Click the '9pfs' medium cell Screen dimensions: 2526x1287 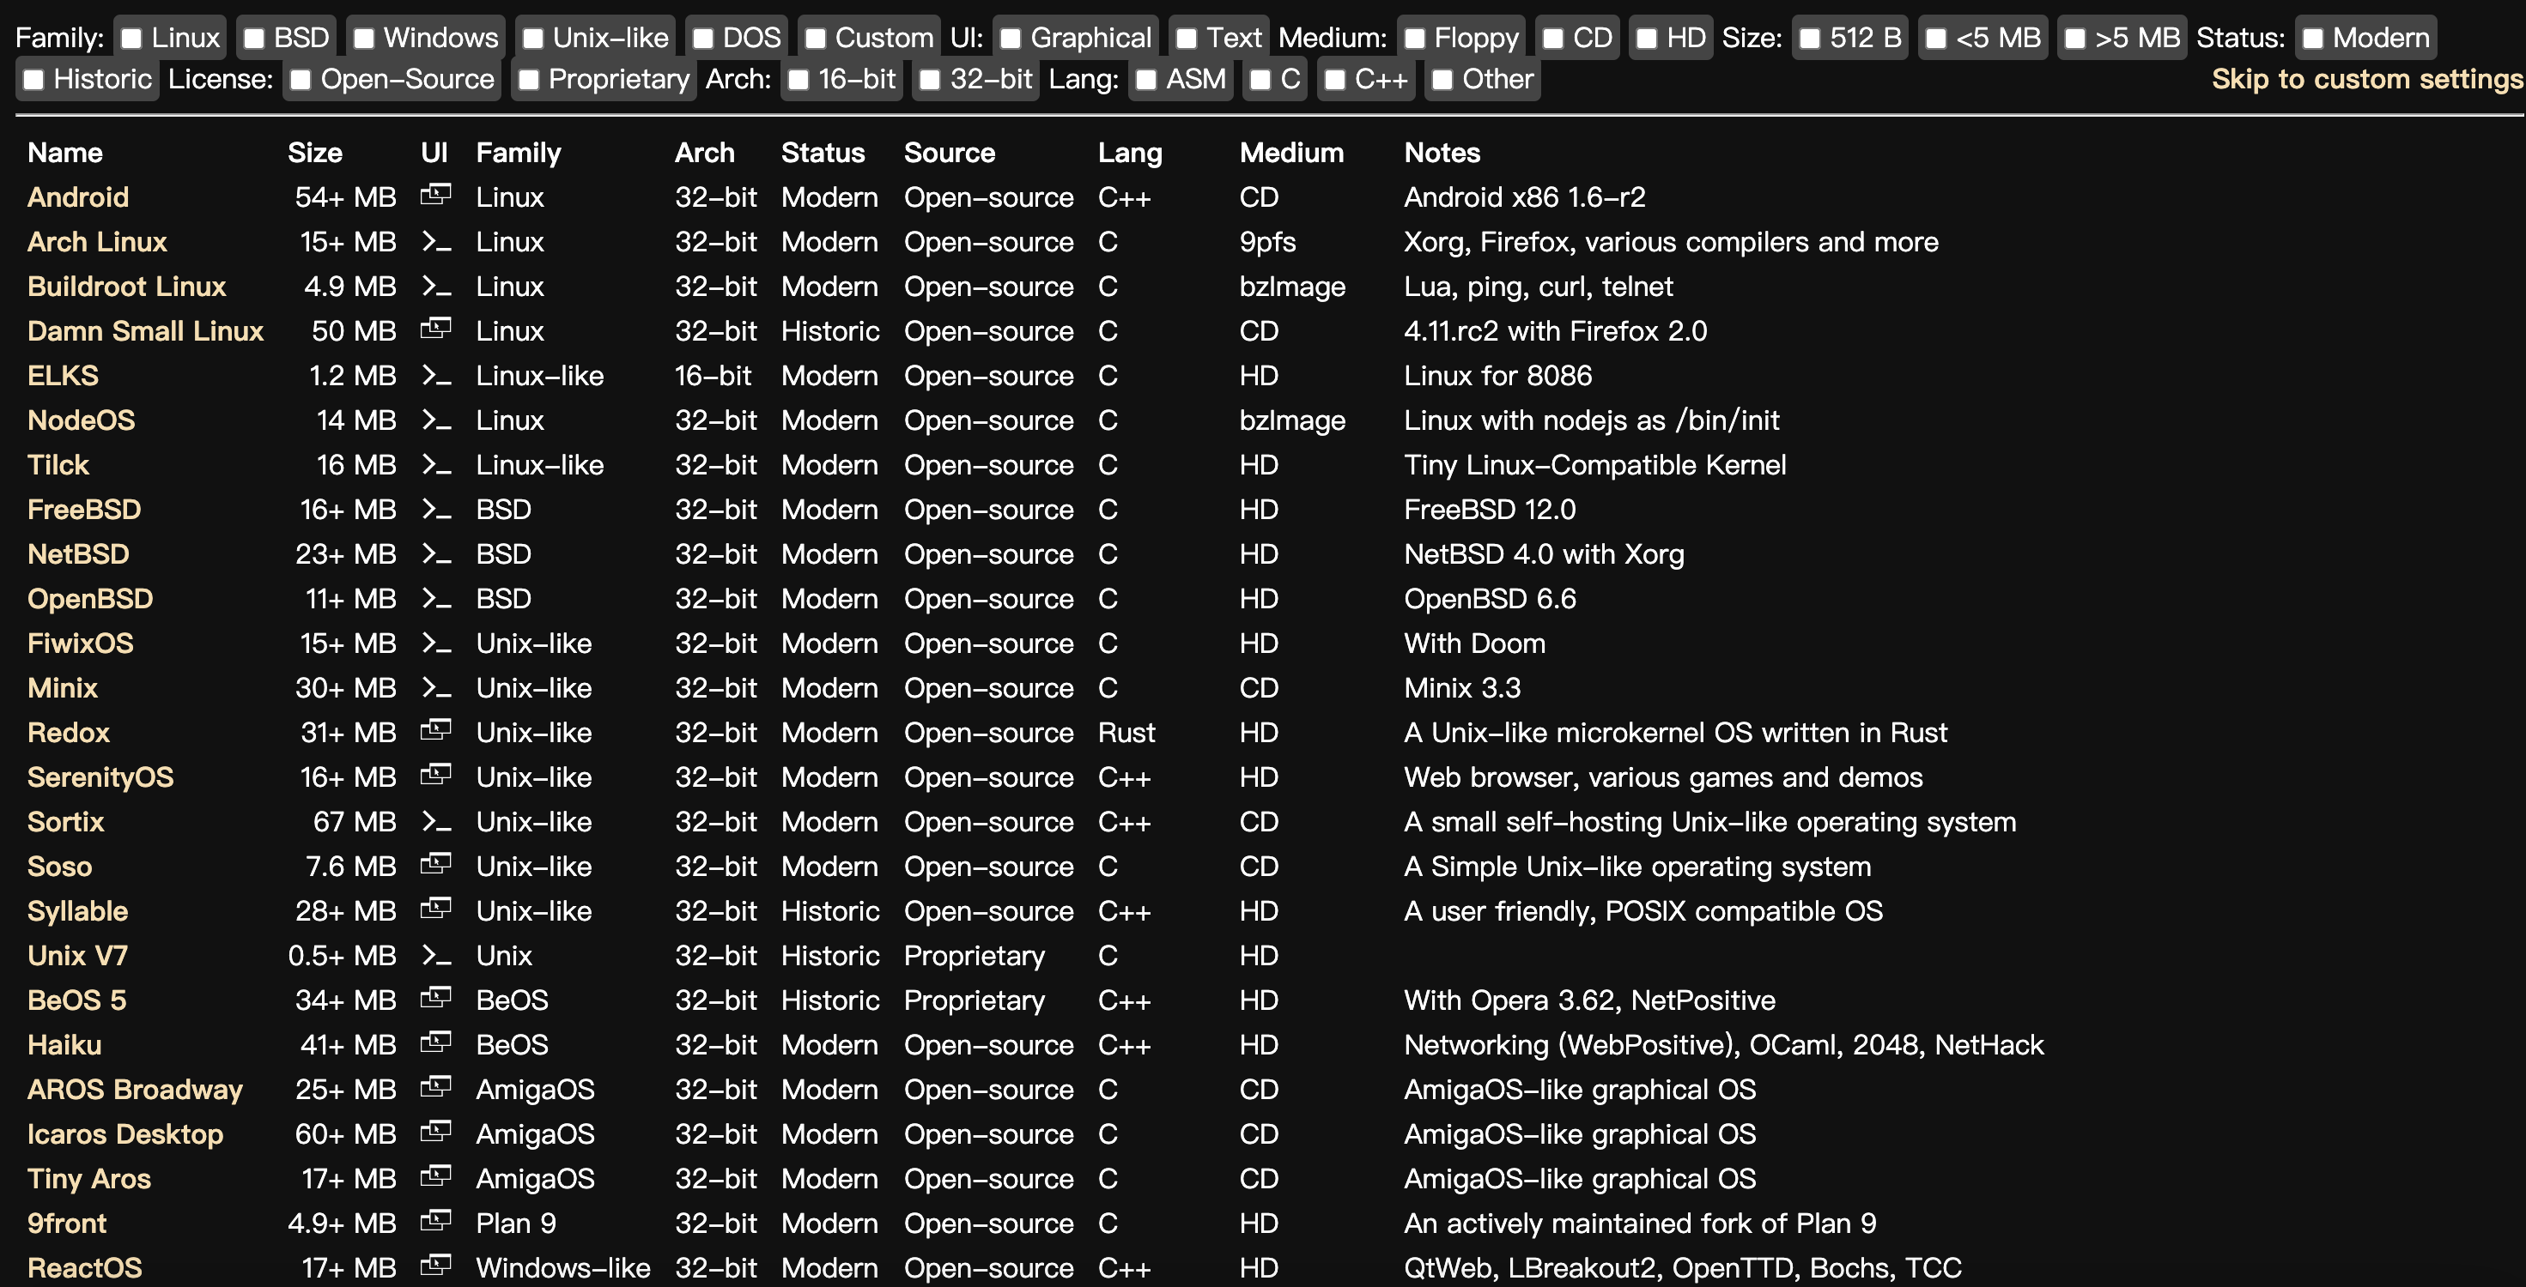click(1267, 242)
